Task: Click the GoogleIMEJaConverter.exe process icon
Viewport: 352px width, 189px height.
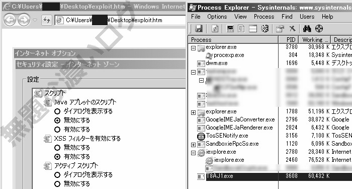Action: (201, 120)
